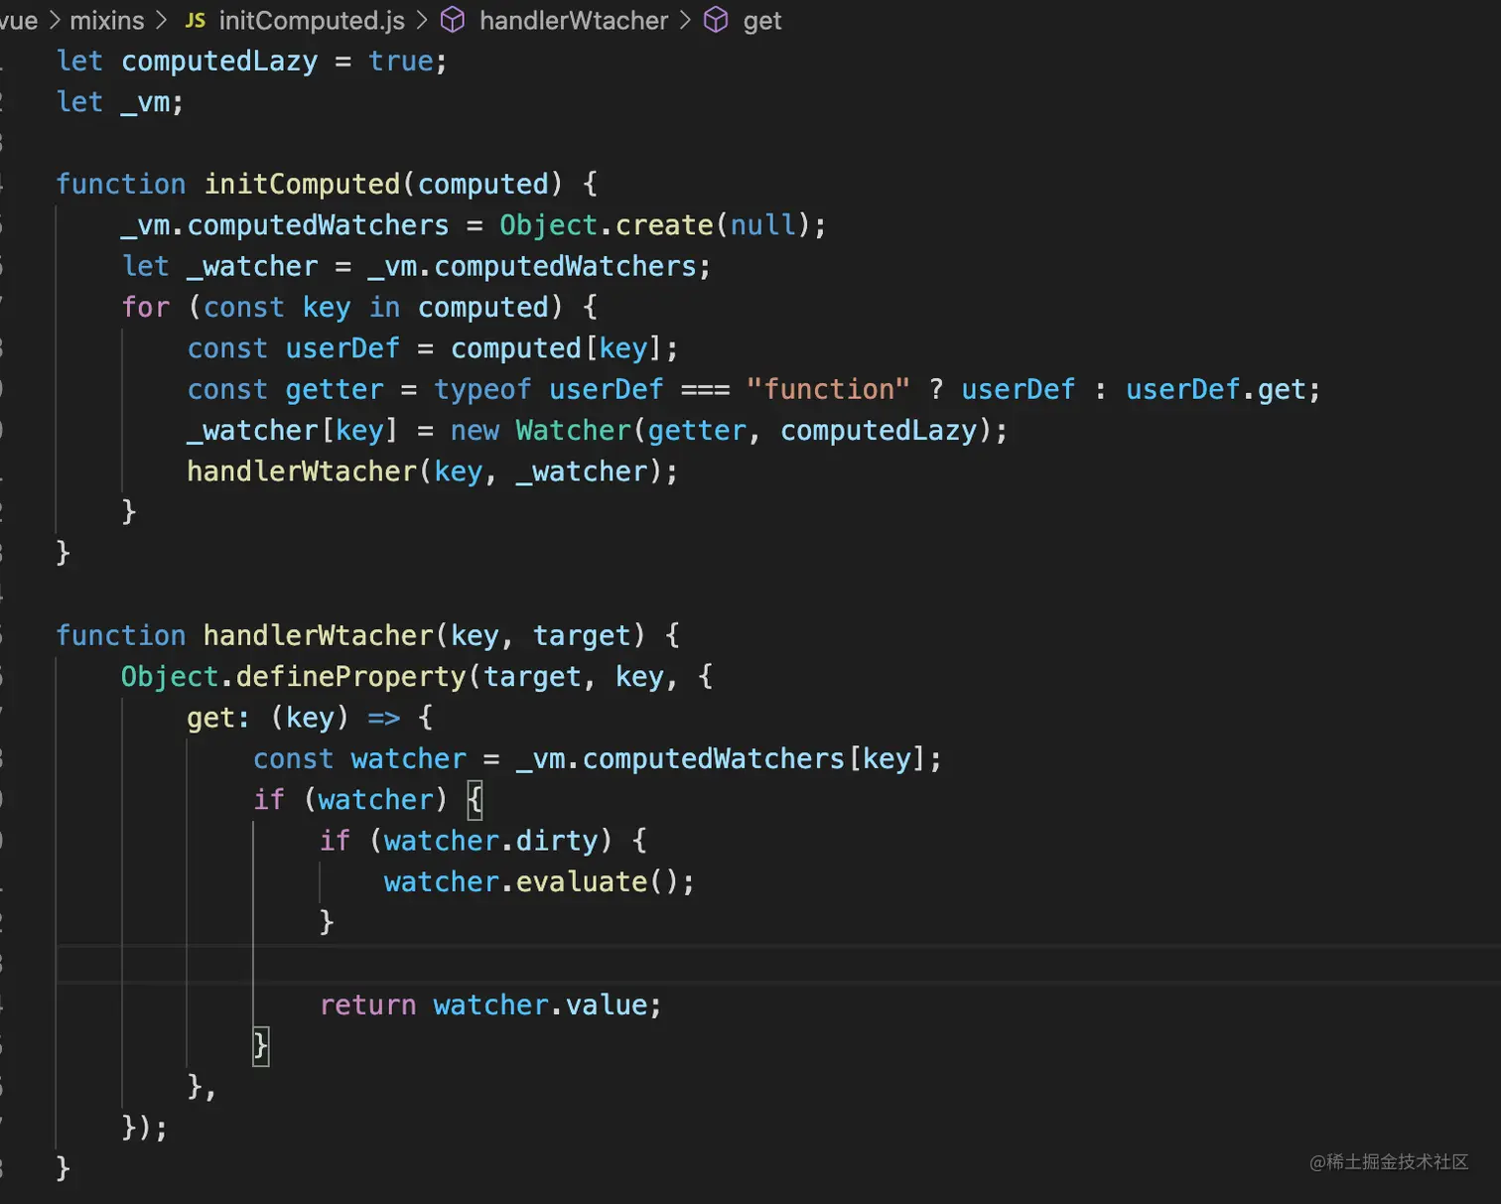Click the cube icon before handlerWtacher
Viewport: 1501px width, 1204px height.
(453, 20)
